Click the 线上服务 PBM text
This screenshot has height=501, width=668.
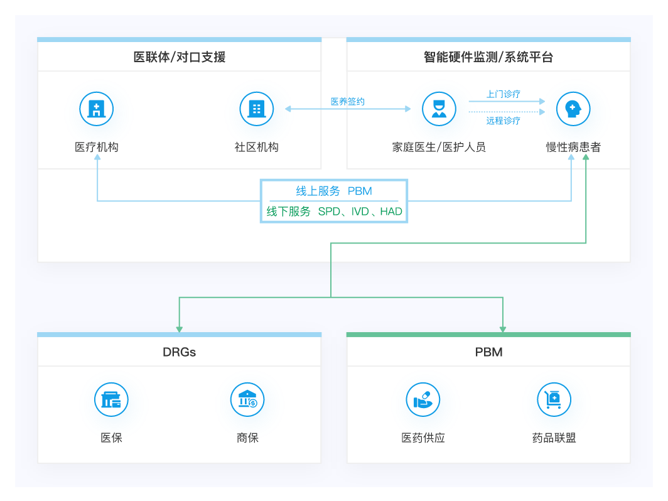tap(334, 191)
